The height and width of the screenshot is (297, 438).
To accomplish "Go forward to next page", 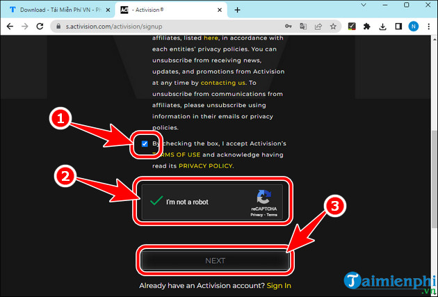I will [25, 26].
